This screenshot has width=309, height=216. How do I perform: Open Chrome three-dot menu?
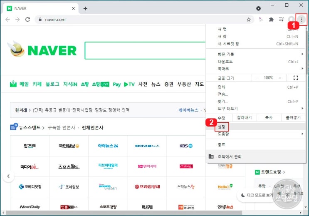pos(302,20)
